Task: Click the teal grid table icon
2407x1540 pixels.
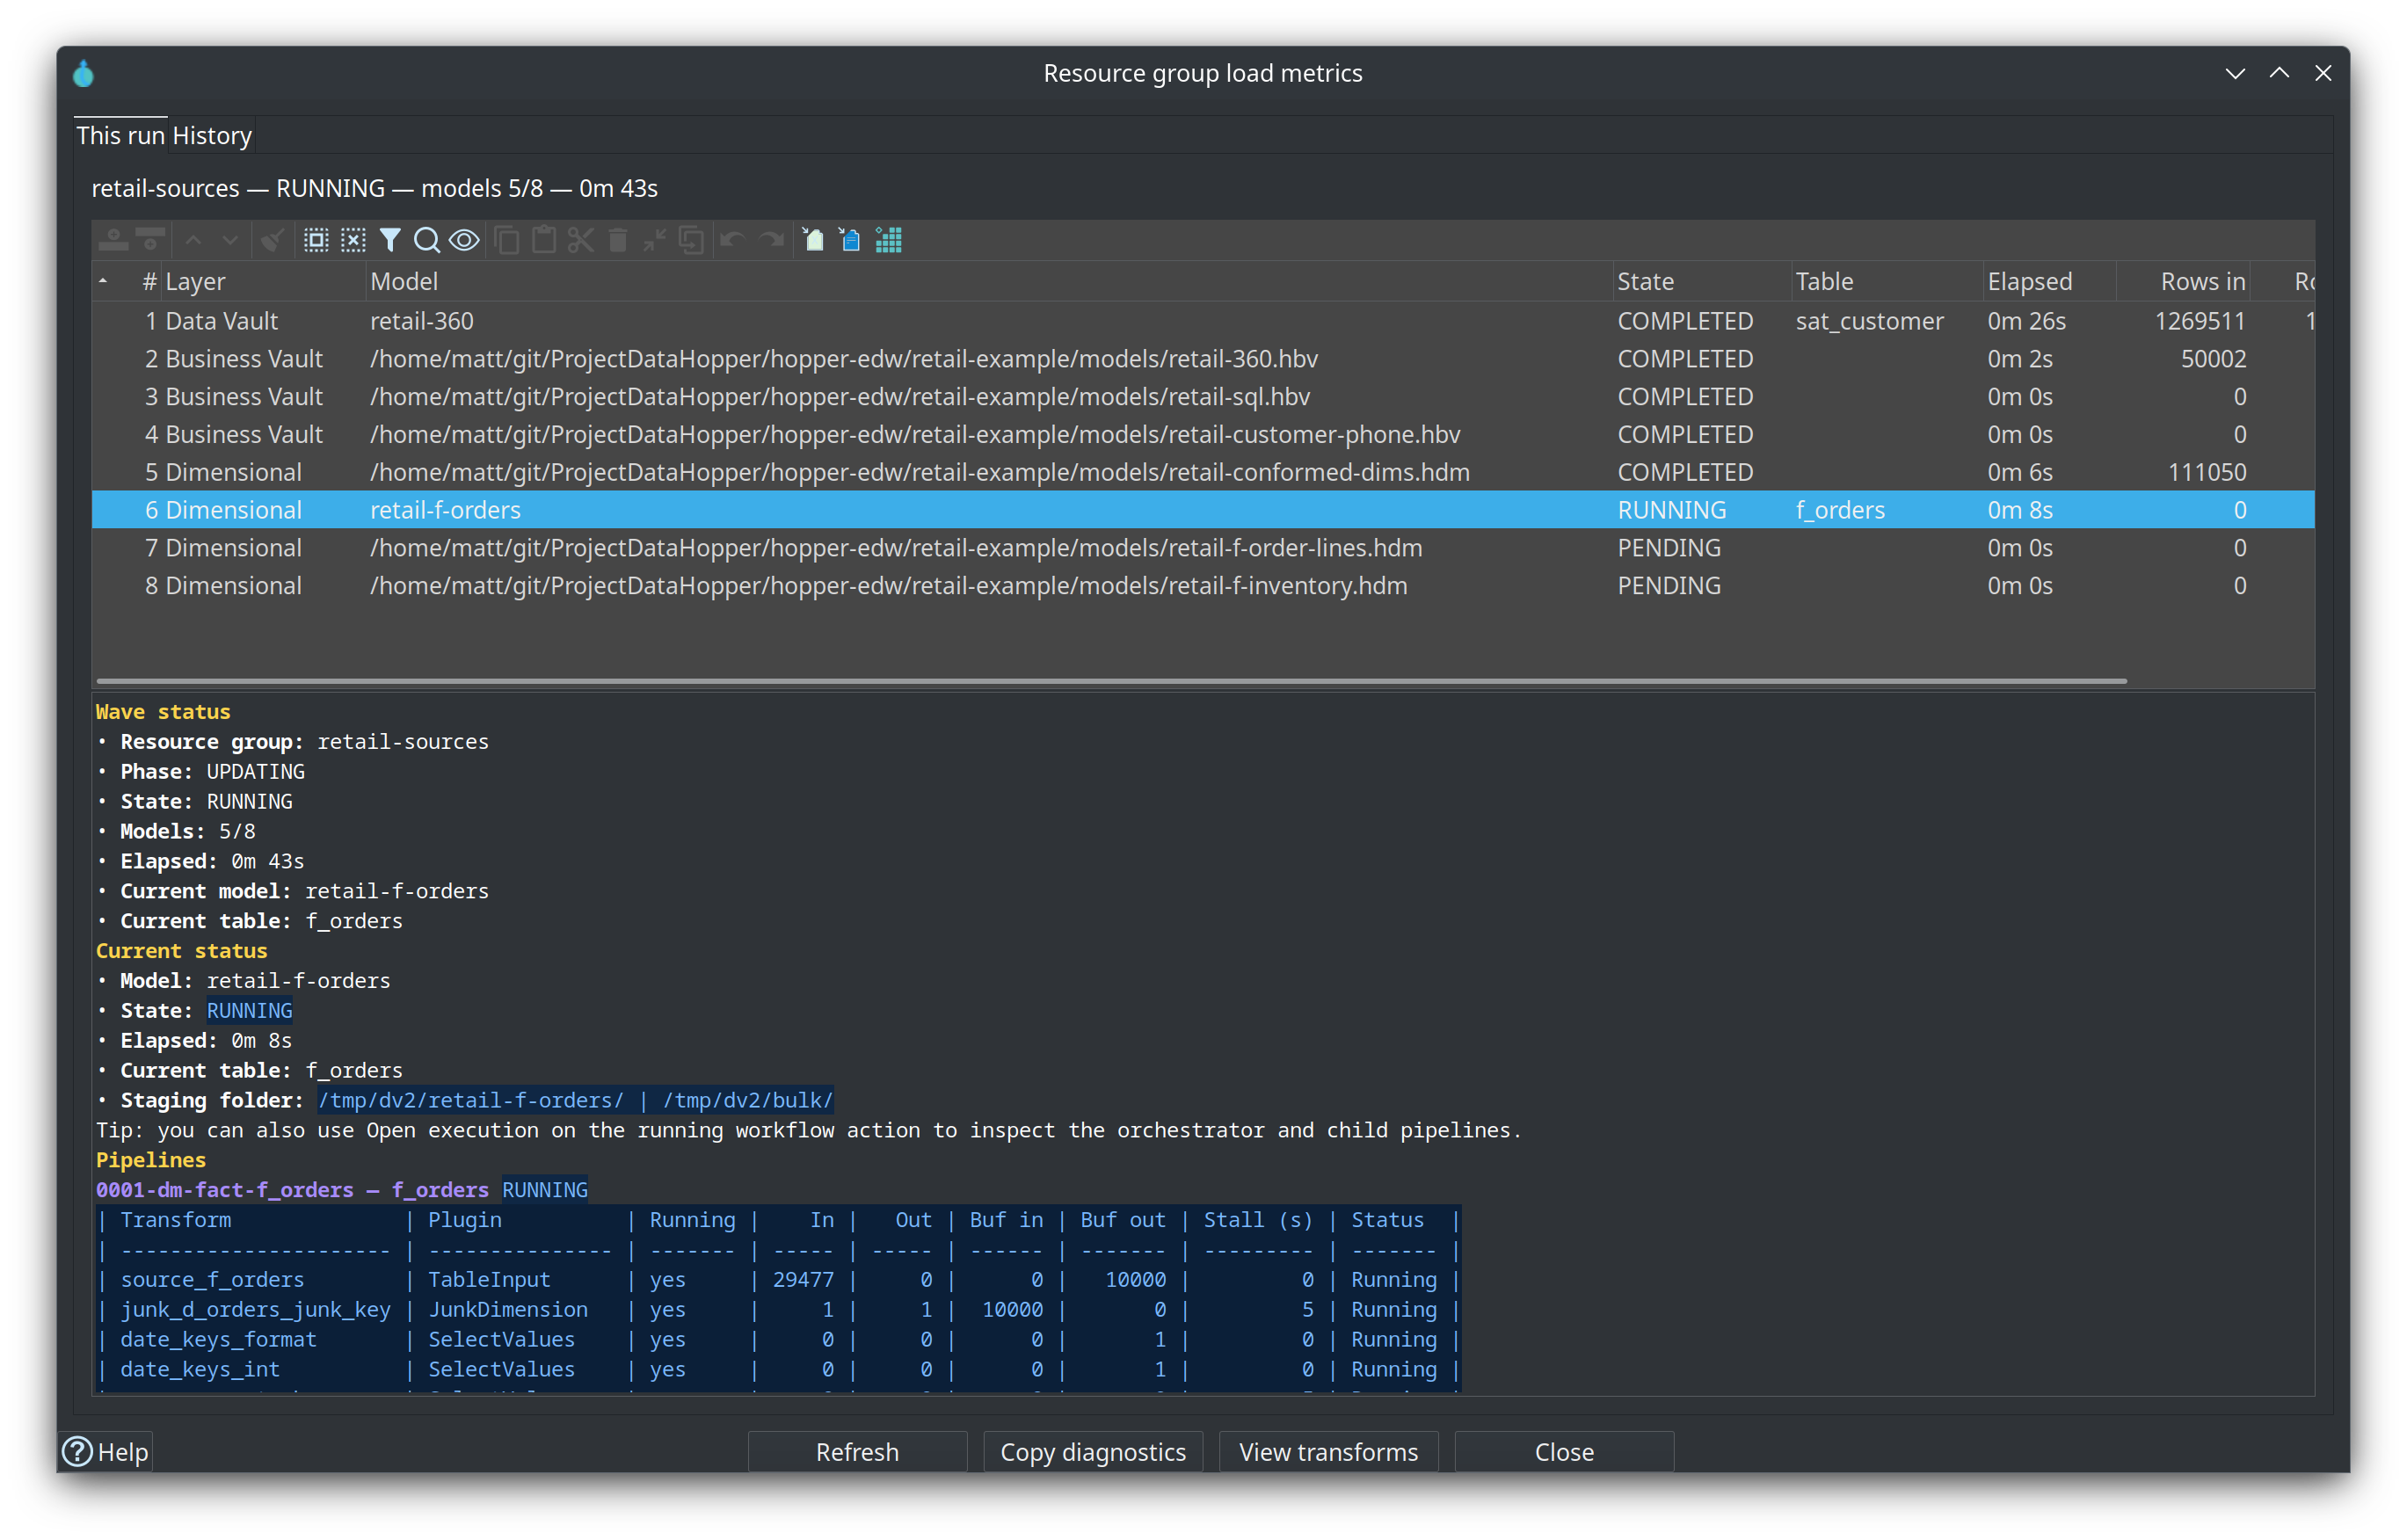Action: [x=888, y=240]
